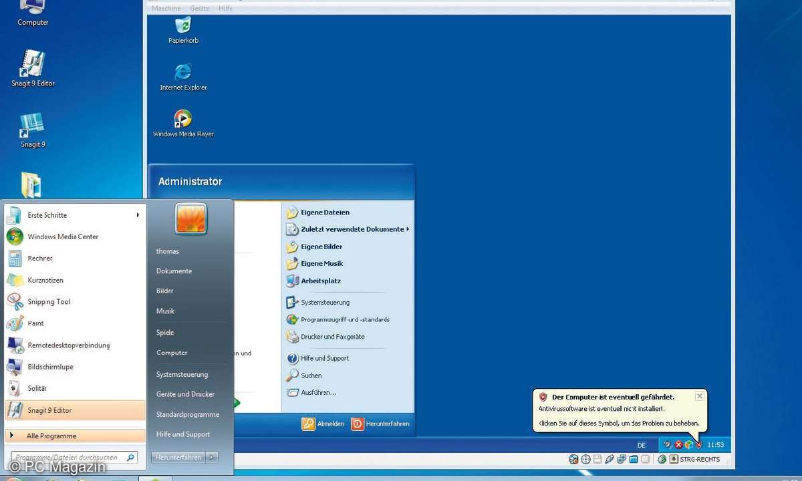Open Standardprogramme

click(x=187, y=414)
